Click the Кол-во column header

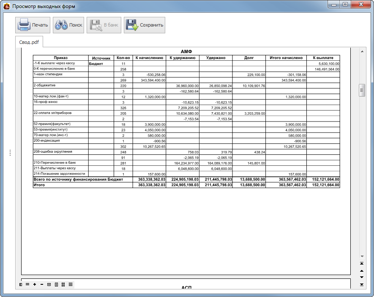click(x=123, y=58)
